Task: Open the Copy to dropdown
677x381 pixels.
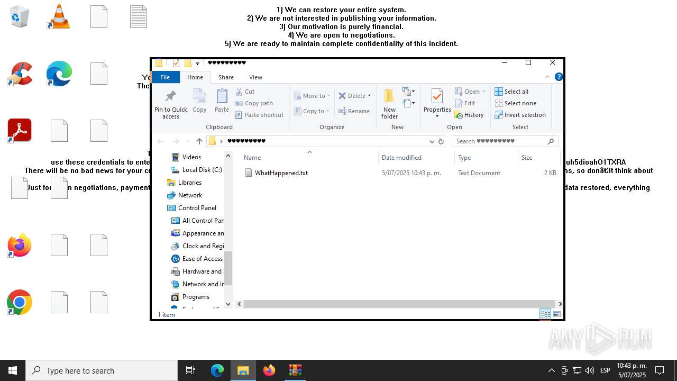Action: pos(312,111)
